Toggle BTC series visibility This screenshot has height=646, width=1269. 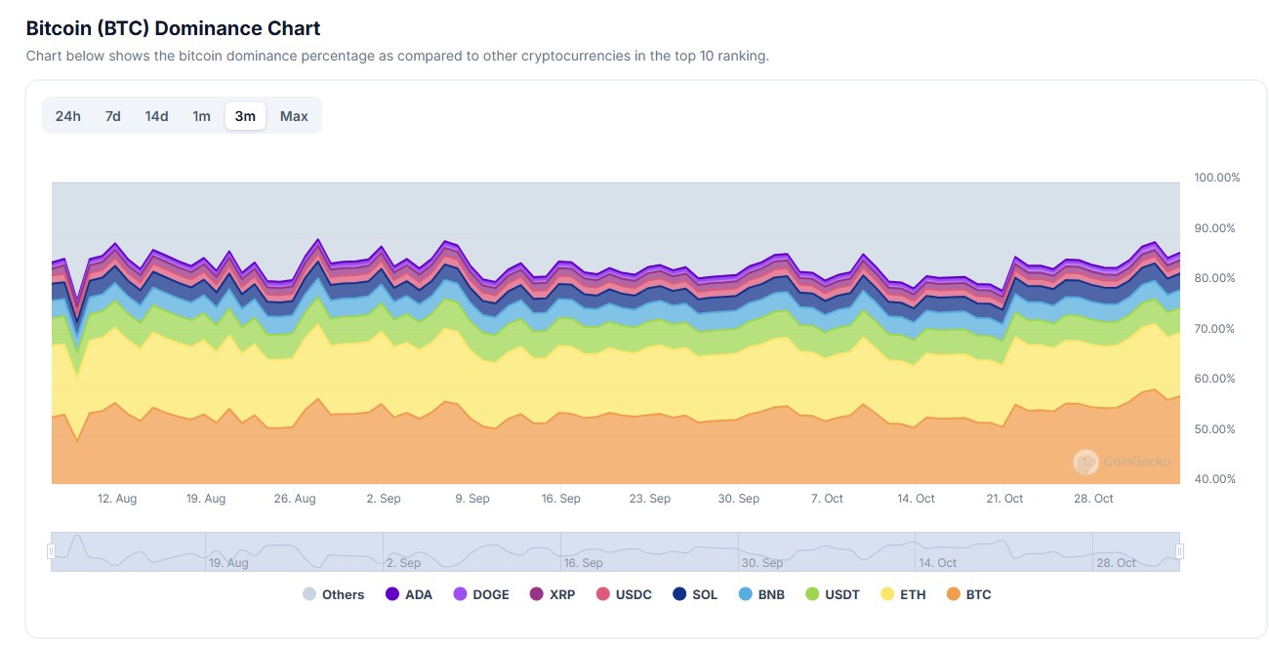(969, 594)
